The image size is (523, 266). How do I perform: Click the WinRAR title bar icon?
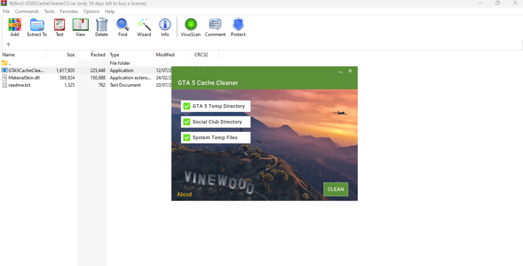[x=4, y=3]
